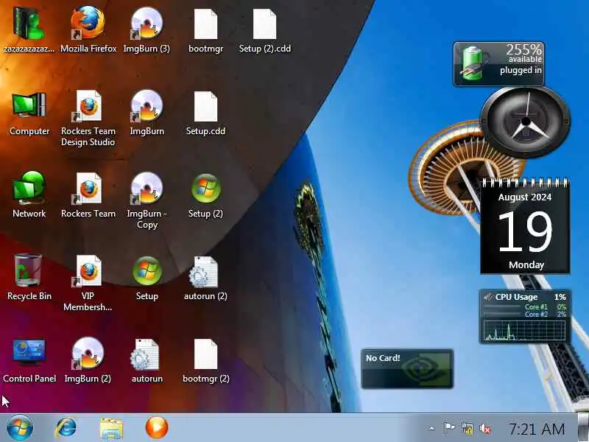
Task: Open Windows Explorer from the taskbar
Action: [111, 429]
